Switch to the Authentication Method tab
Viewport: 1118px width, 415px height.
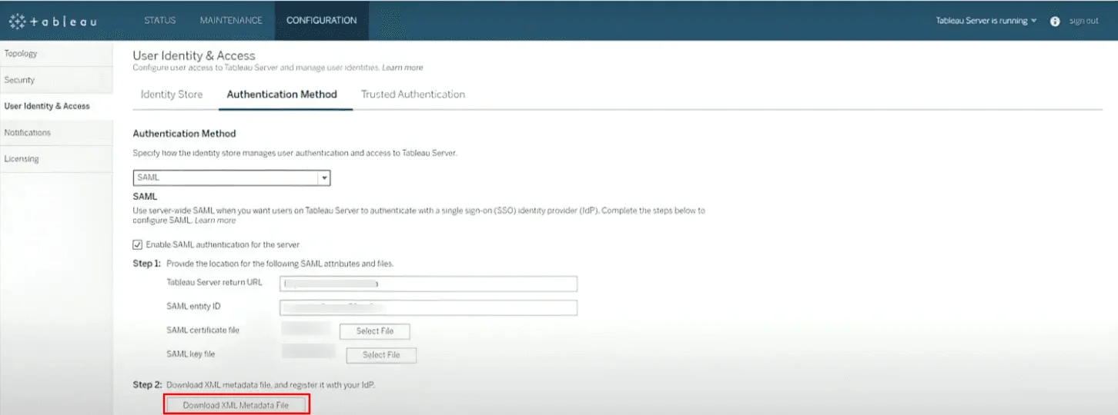pyautogui.click(x=282, y=95)
